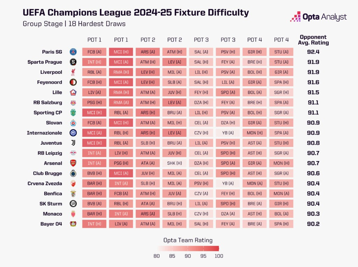Select Arsenal's SHK (H) fixture cell

click(174, 163)
